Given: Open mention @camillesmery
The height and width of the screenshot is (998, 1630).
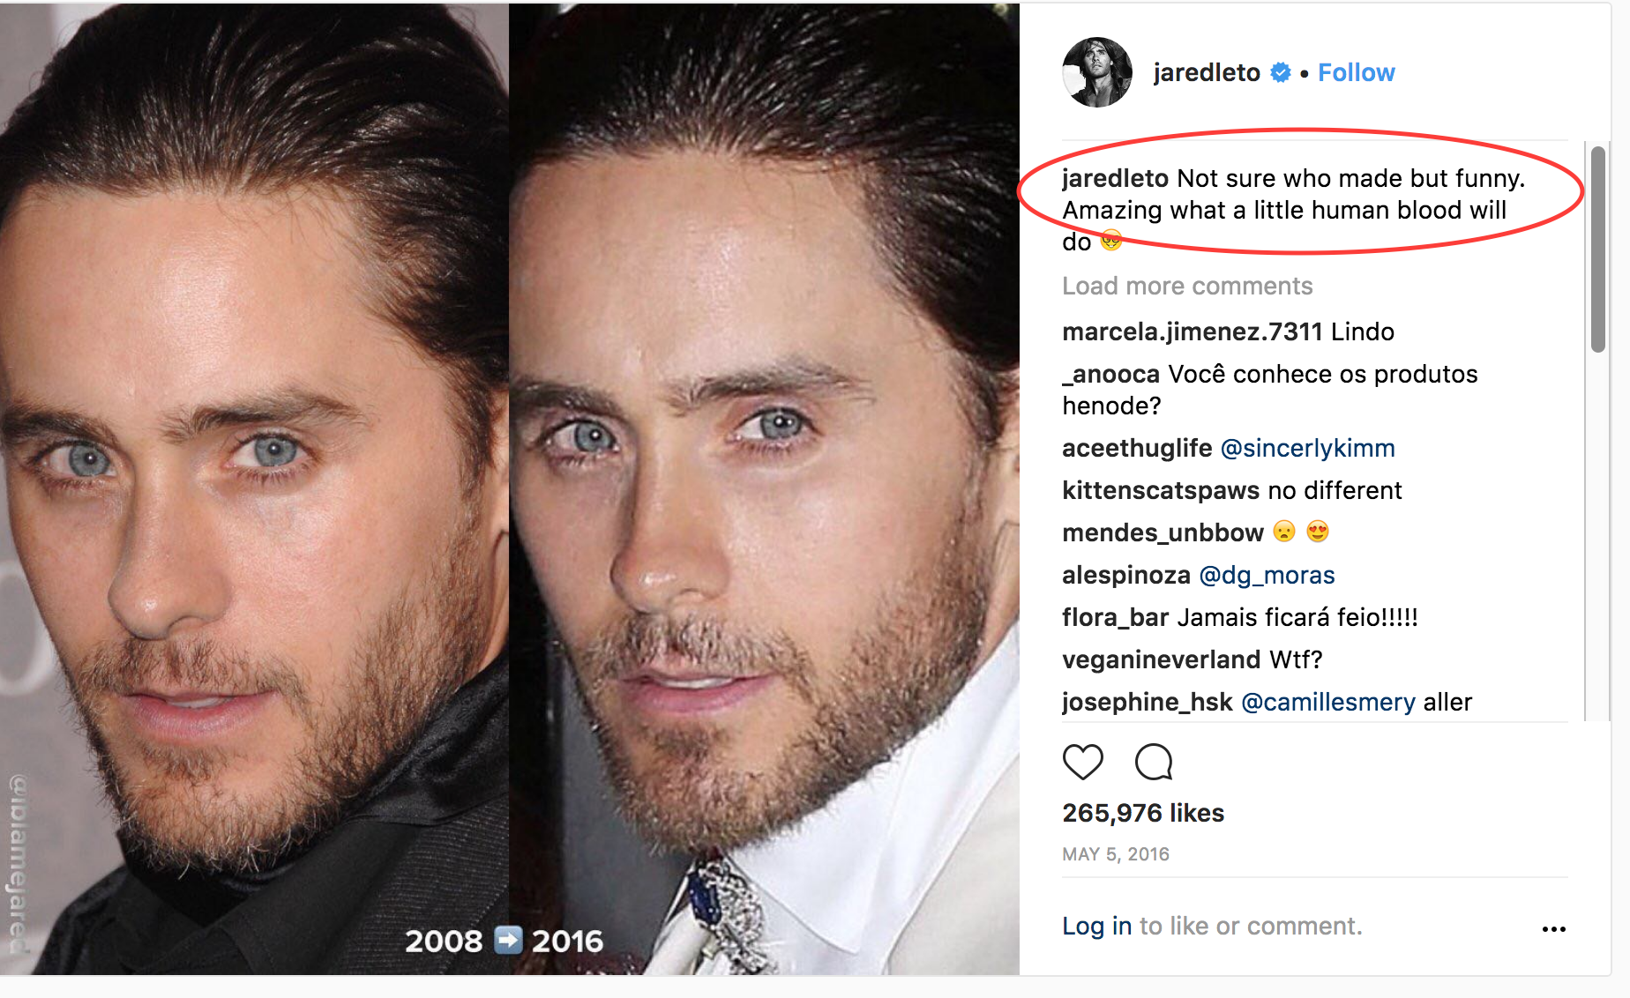Looking at the screenshot, I should 1327,702.
